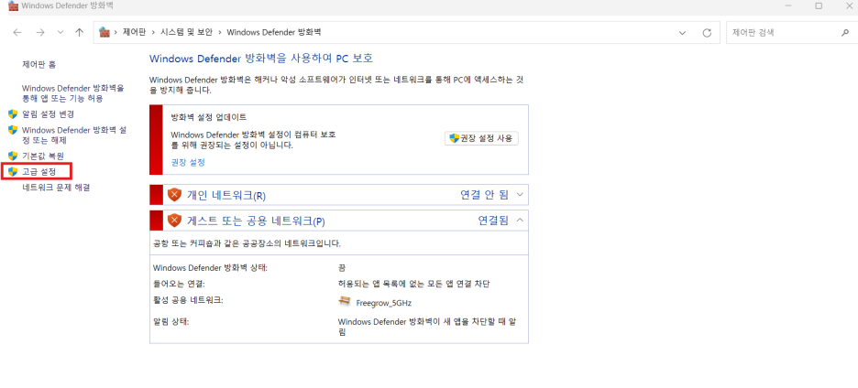
Task: Select 시스템 및 보안 in the breadcrumb
Action: click(x=186, y=32)
